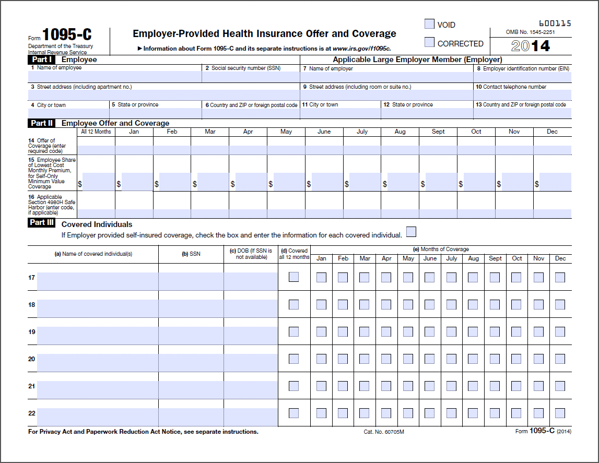Check the VOID checkbox
Image resolution: width=599 pixels, height=463 pixels.
[429, 24]
